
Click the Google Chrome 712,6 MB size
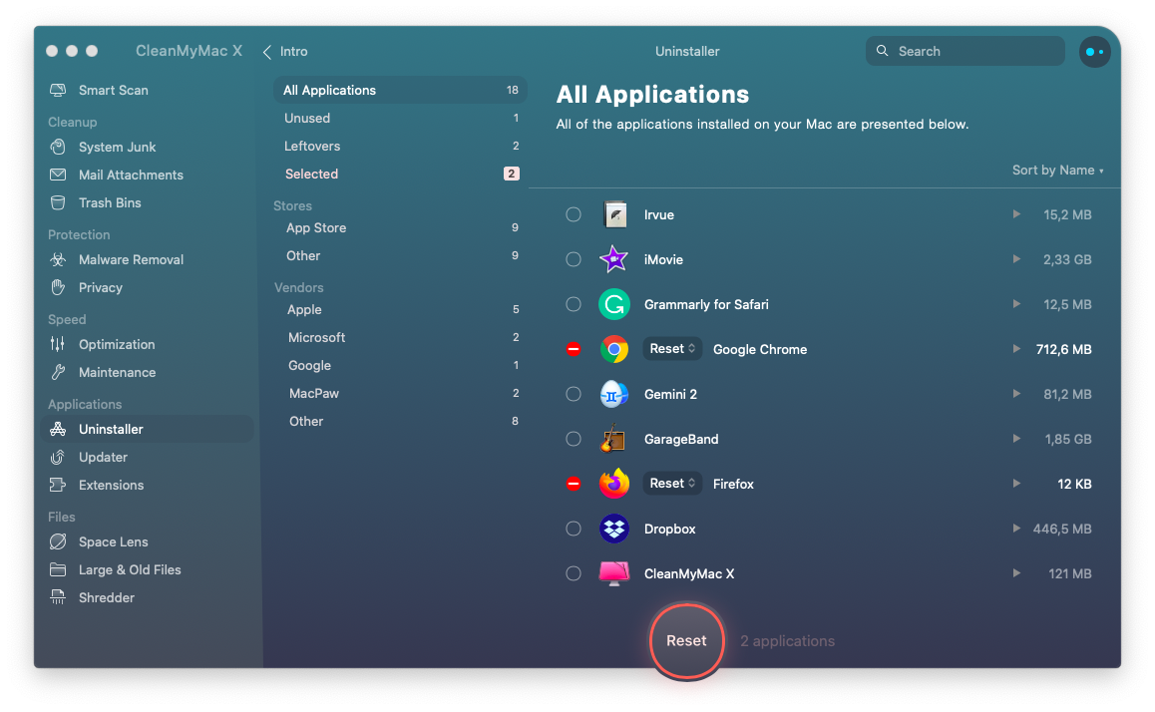pos(1063,349)
